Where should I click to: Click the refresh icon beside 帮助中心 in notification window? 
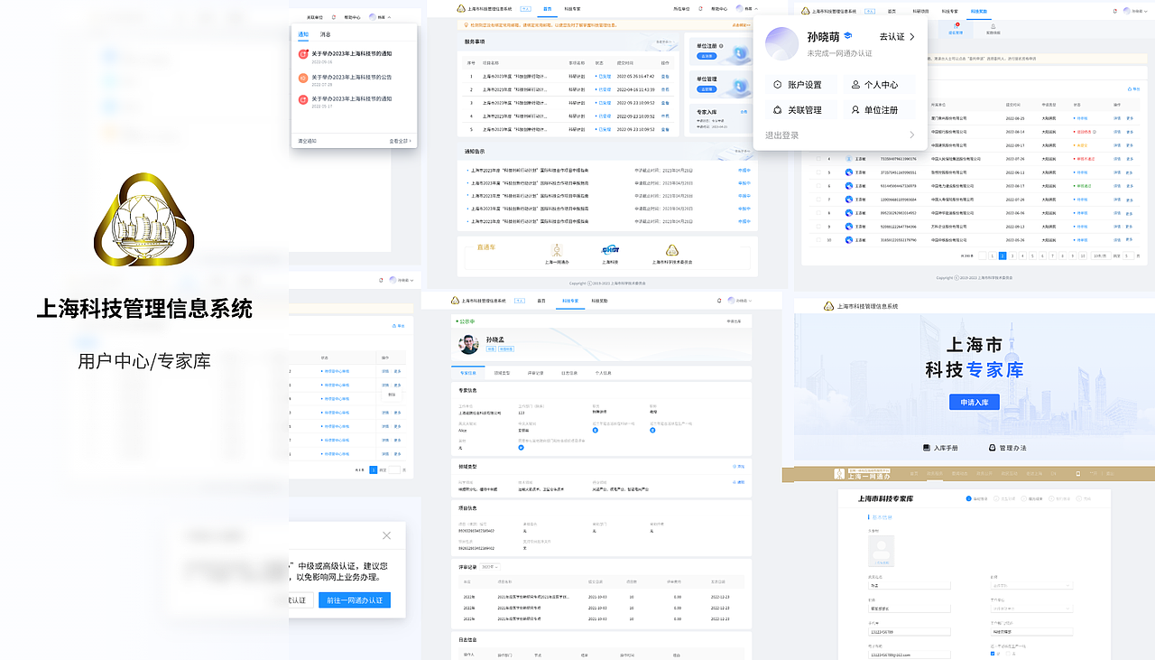pyautogui.click(x=333, y=17)
